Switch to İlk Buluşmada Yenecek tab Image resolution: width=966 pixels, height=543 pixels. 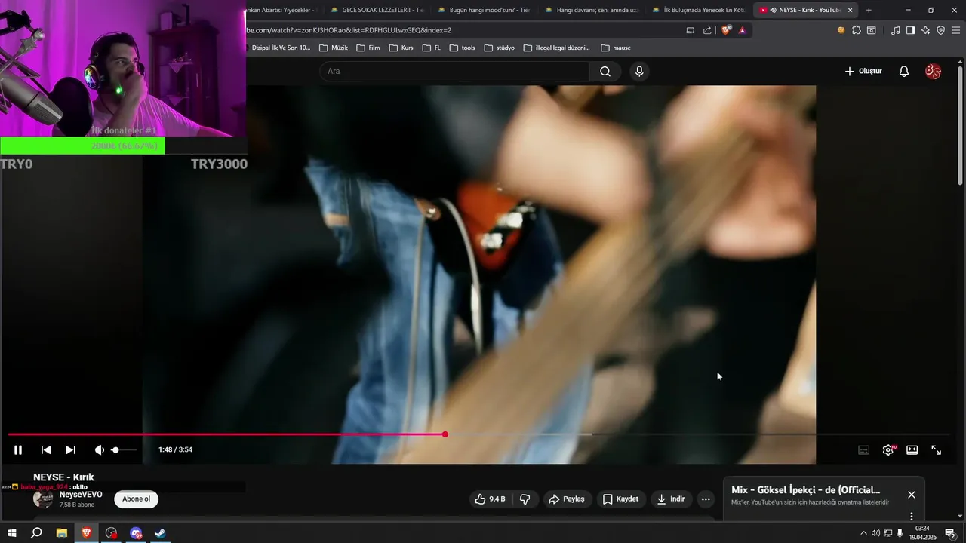[x=699, y=10]
